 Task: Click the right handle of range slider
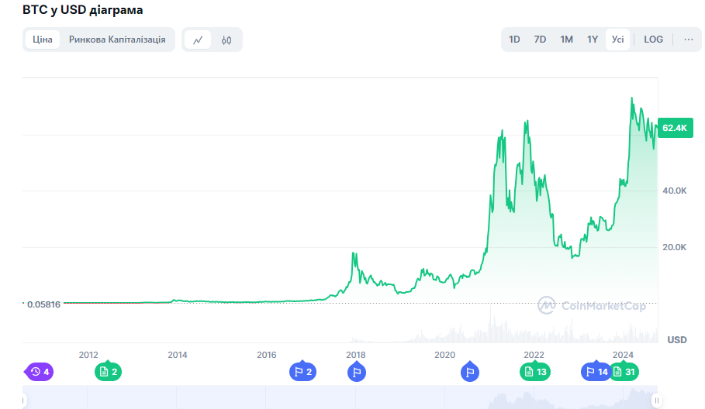tap(656, 400)
